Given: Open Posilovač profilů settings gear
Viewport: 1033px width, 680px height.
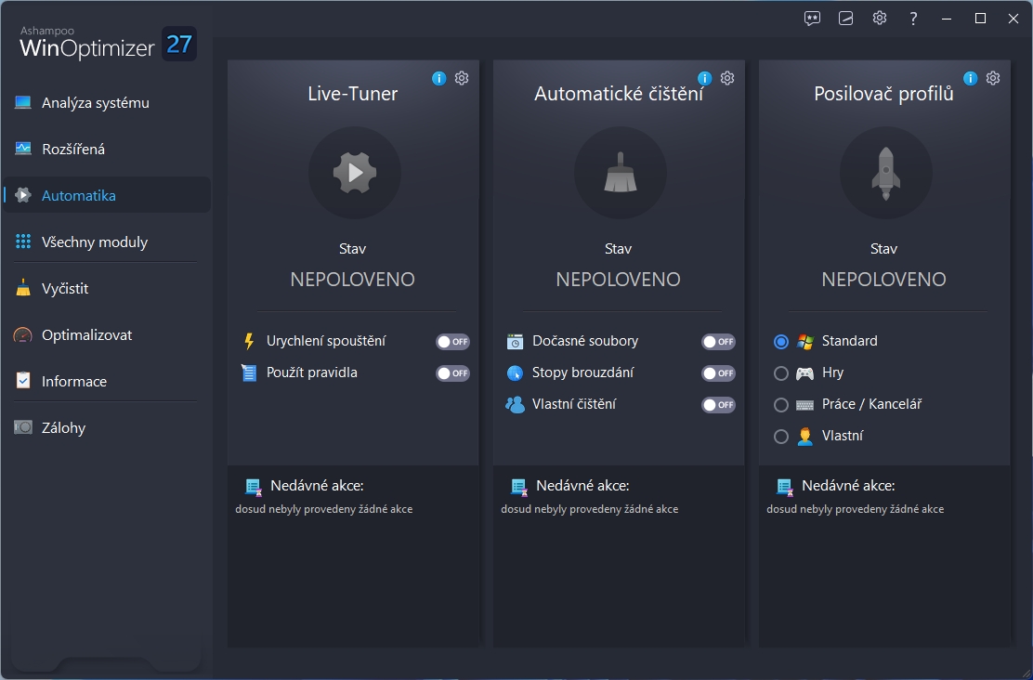Looking at the screenshot, I should tap(993, 78).
